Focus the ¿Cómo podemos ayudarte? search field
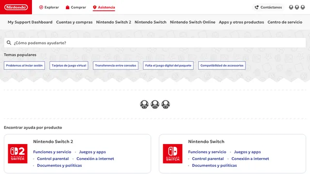The width and height of the screenshot is (310, 174). [x=155, y=43]
